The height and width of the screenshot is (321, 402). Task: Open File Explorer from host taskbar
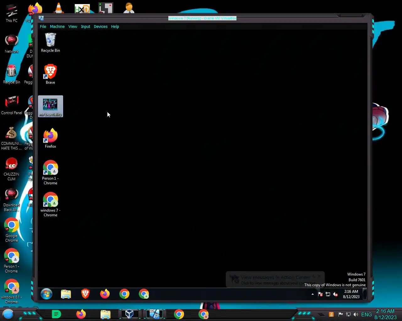(x=106, y=314)
